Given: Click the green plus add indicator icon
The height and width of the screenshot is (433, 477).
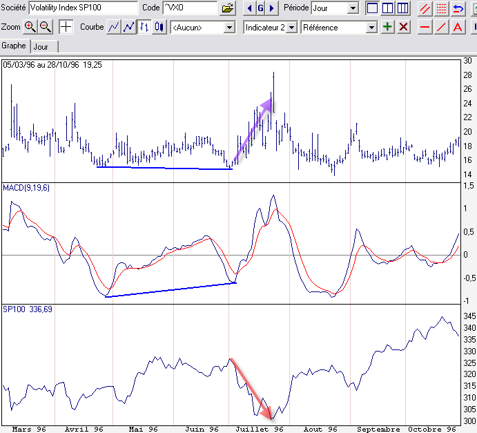Looking at the screenshot, I should [x=388, y=27].
